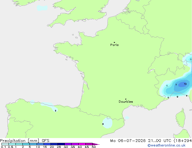The image size is (192, 148).
Task: Select the Paris city label
Action: coord(114,45)
